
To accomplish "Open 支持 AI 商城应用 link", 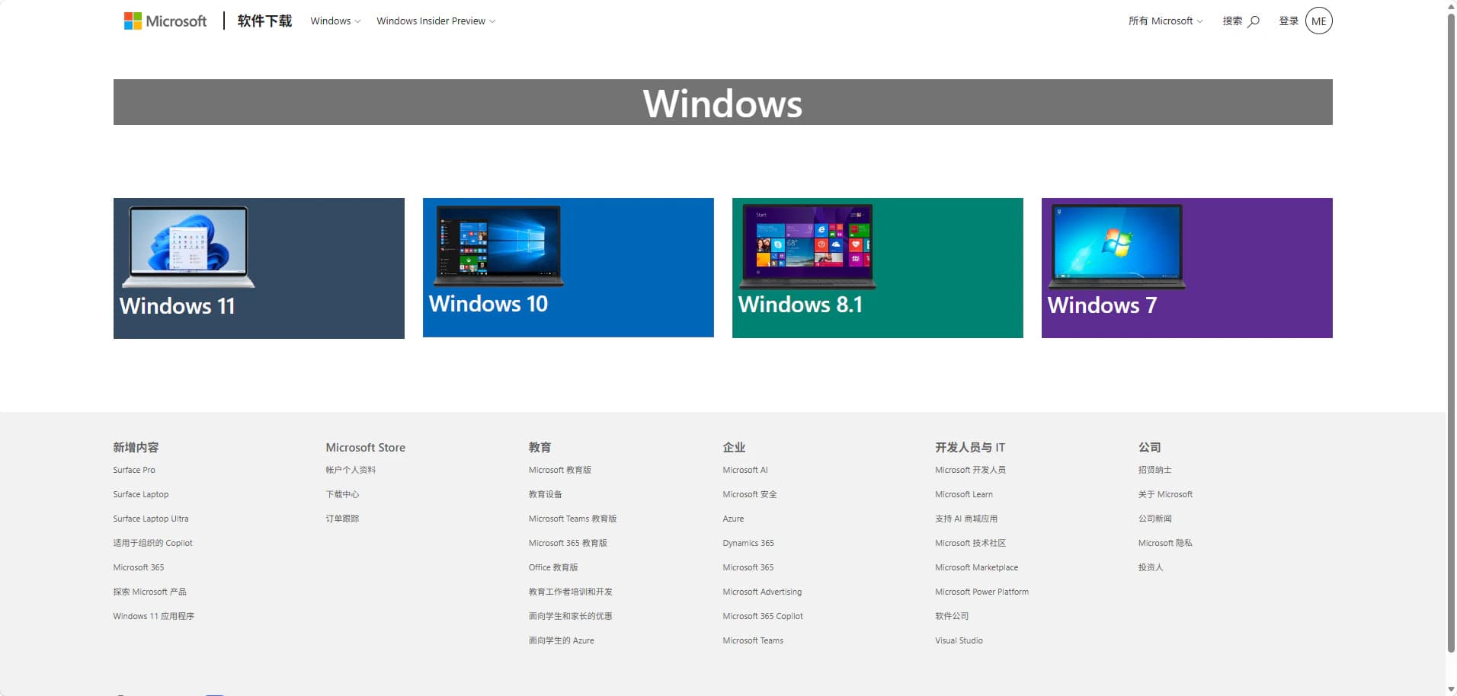I will [966, 519].
